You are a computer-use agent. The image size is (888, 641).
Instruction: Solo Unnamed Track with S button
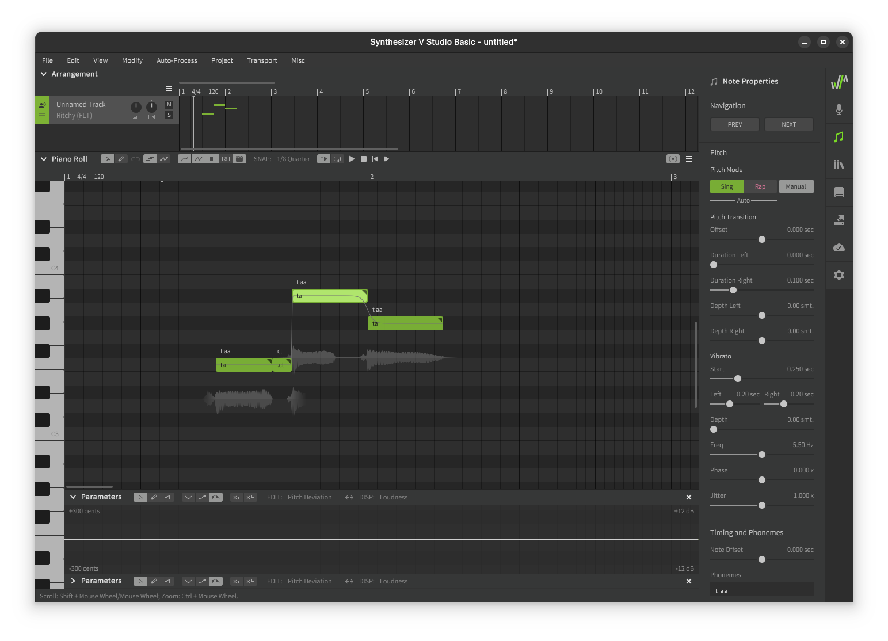click(x=169, y=115)
